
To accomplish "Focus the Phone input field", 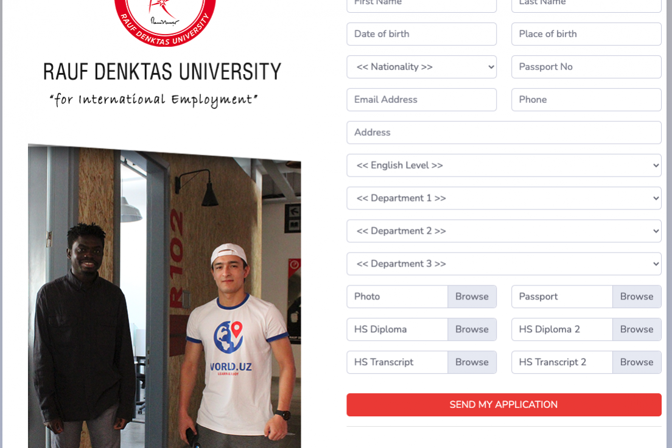I will (586, 100).
